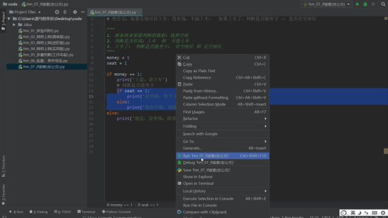The width and height of the screenshot is (388, 218).
Task: Open the Project Files view dropdown
Action: (x=25, y=12)
